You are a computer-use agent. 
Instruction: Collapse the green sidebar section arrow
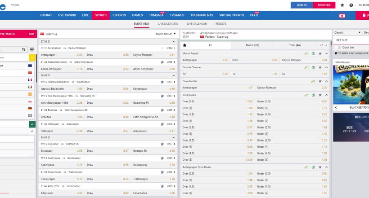pyautogui.click(x=32, y=124)
